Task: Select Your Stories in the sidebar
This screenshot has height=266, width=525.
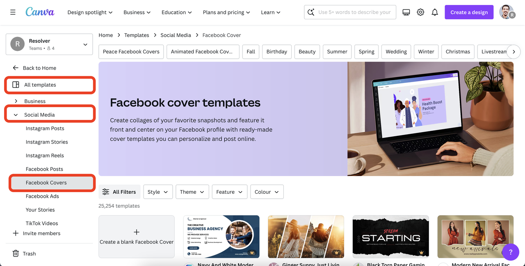Action: pos(40,209)
